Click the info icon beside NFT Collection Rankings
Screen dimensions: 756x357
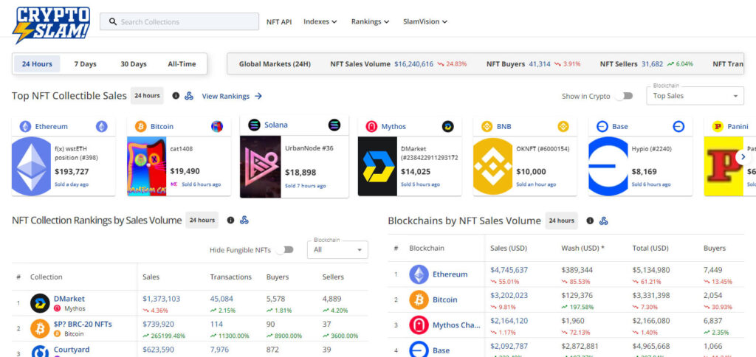pos(230,220)
